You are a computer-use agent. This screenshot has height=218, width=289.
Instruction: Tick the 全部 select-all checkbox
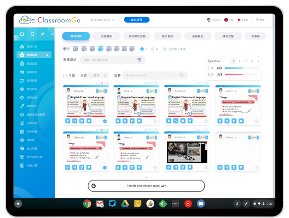(x=65, y=75)
